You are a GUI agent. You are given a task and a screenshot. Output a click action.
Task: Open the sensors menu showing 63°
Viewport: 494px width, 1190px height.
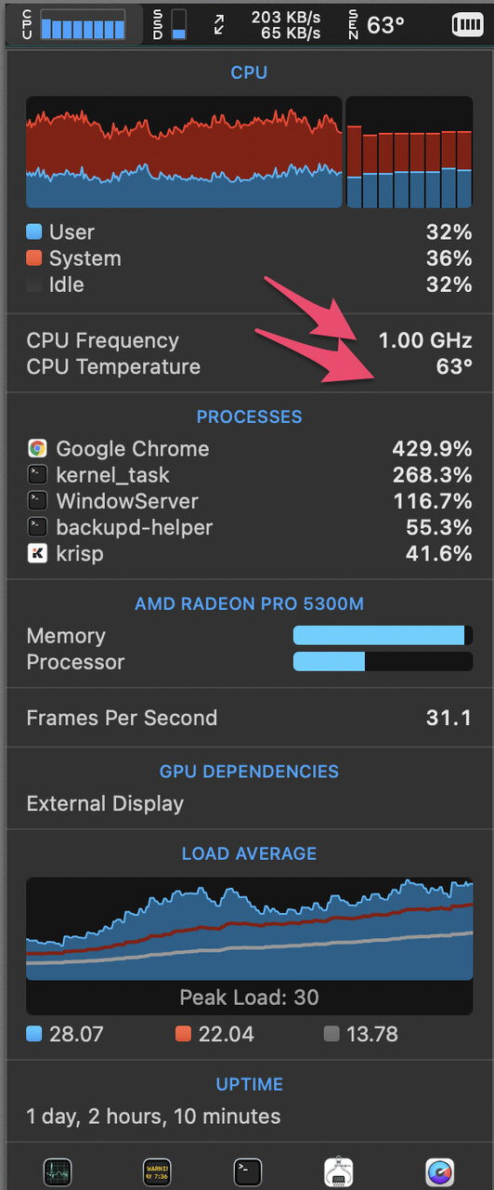pyautogui.click(x=376, y=25)
